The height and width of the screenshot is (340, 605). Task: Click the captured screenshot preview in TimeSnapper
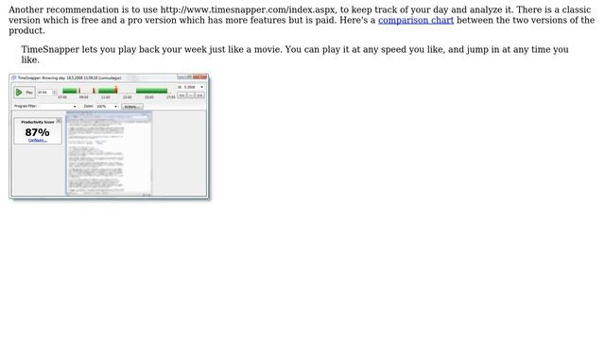tap(109, 153)
